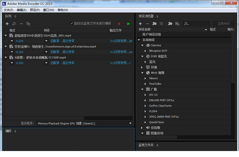
Task: Expand the H.264 broadcast presets
Action: (145, 111)
